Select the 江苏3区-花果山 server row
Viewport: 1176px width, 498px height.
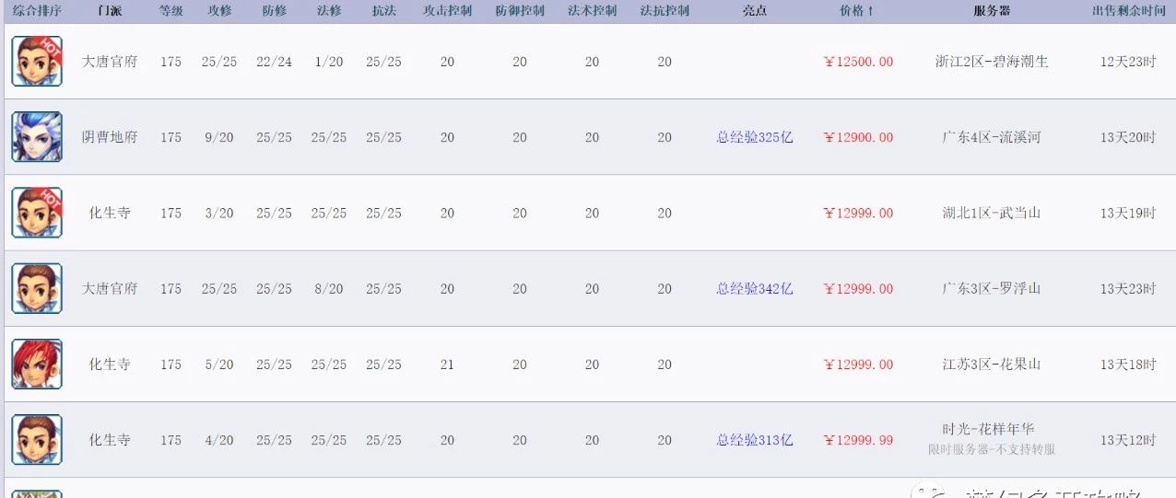point(588,364)
